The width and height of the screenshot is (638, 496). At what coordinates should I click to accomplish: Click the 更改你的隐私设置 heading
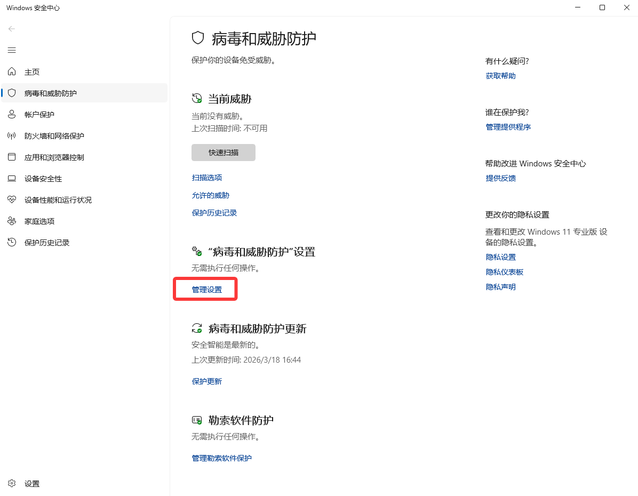coord(517,214)
